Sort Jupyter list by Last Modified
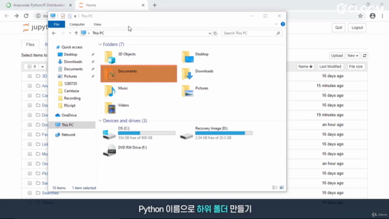This screenshot has width=389, height=219. 330,66
